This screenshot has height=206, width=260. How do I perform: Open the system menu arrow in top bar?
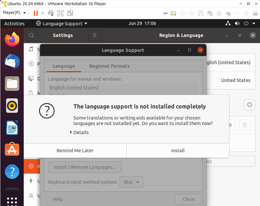[x=254, y=23]
